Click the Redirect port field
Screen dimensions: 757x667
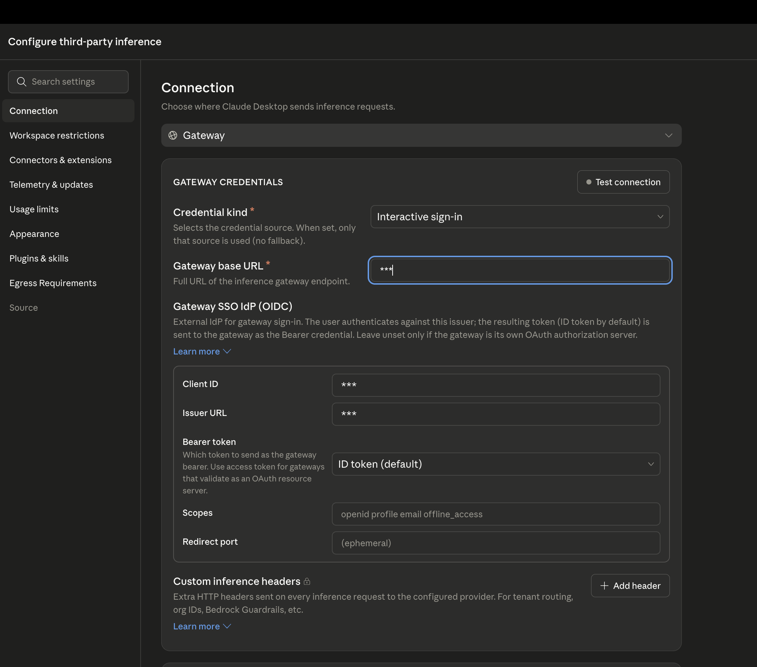[496, 543]
